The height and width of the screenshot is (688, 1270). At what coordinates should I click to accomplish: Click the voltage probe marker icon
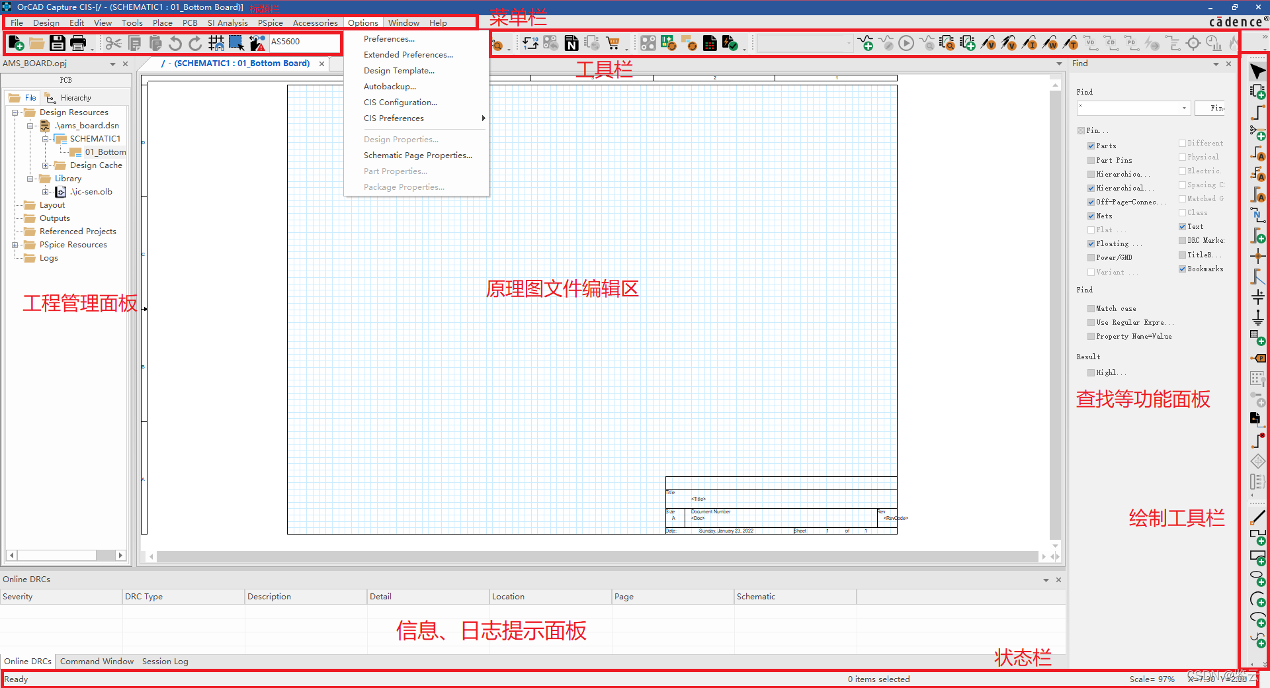click(988, 44)
